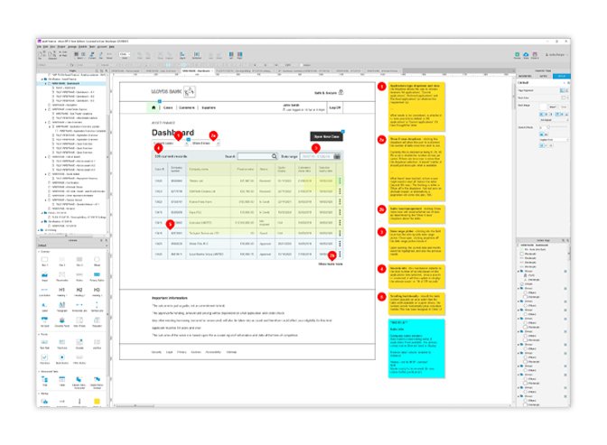Select the Placeholder widget in Libraries
Viewport: 607px width, 445px height.
click(x=62, y=276)
